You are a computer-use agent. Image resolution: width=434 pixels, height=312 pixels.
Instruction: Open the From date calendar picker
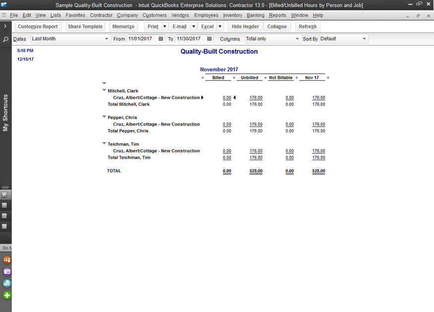tap(161, 39)
